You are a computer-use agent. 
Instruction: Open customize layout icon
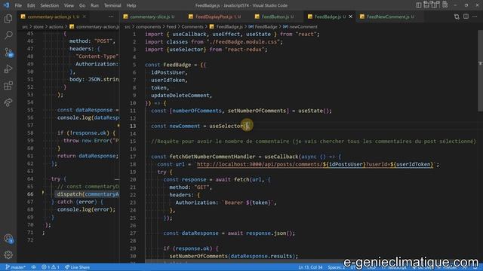coord(445,5)
